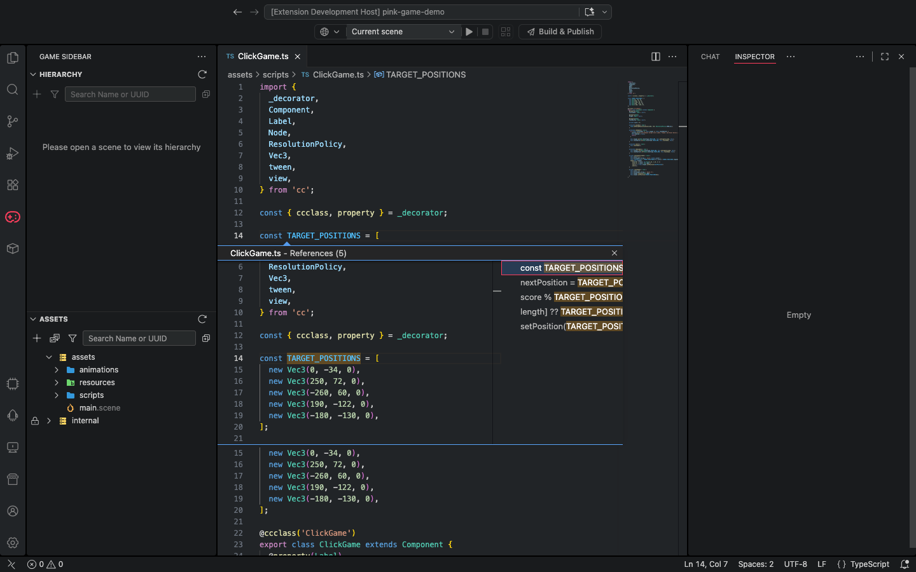Click the Assets search field
This screenshot has height=572, width=916.
[x=139, y=338]
